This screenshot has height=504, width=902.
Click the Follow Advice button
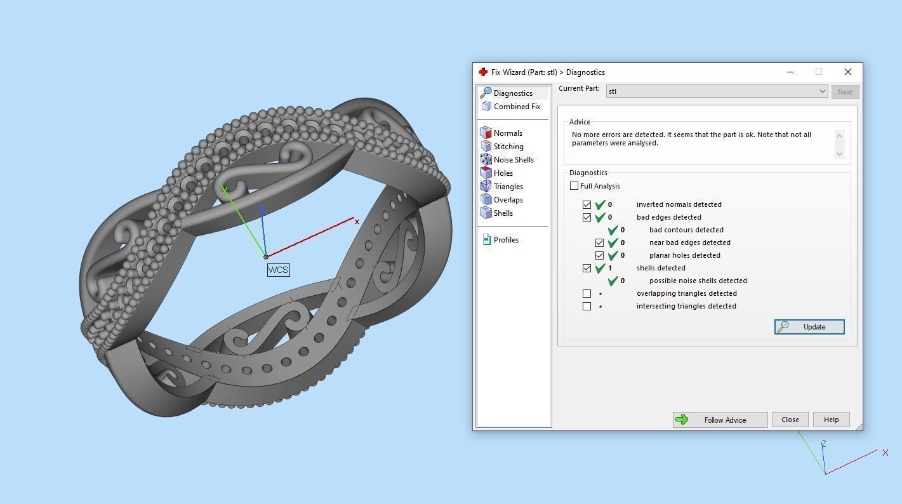pos(720,420)
